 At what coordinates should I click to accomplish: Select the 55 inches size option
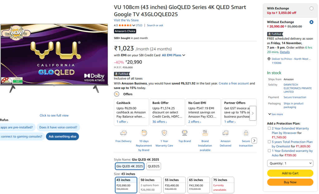(174, 185)
